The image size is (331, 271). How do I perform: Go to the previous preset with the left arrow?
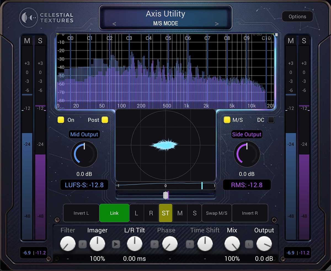[x=114, y=24]
